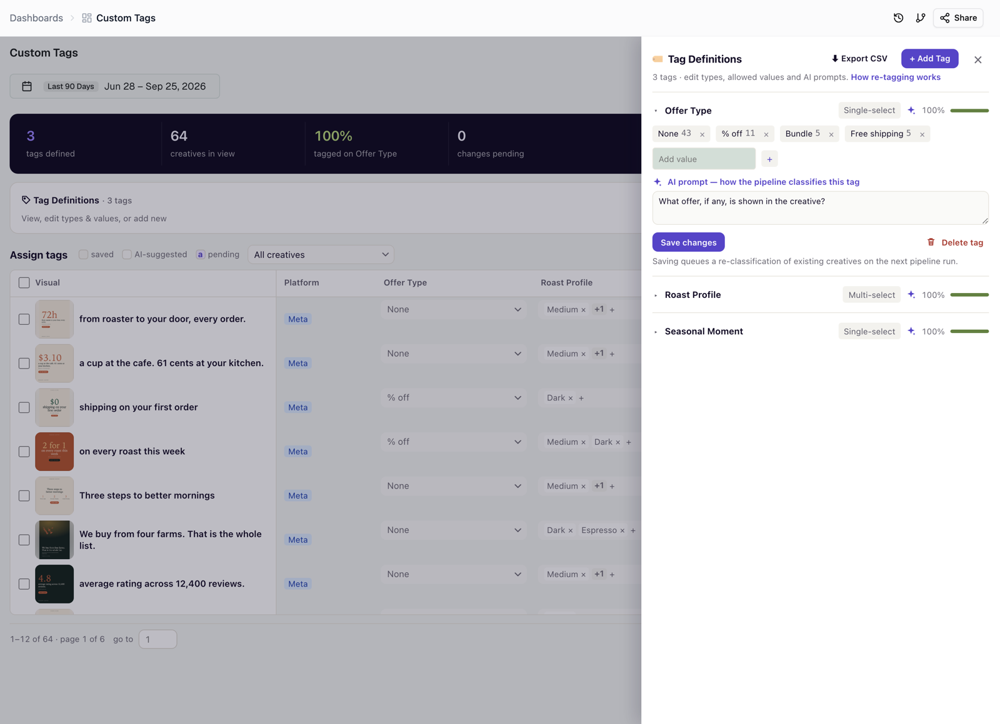Viewport: 1000px width, 724px height.
Task: Go to Dashboards in the breadcrumb
Action: pos(36,18)
